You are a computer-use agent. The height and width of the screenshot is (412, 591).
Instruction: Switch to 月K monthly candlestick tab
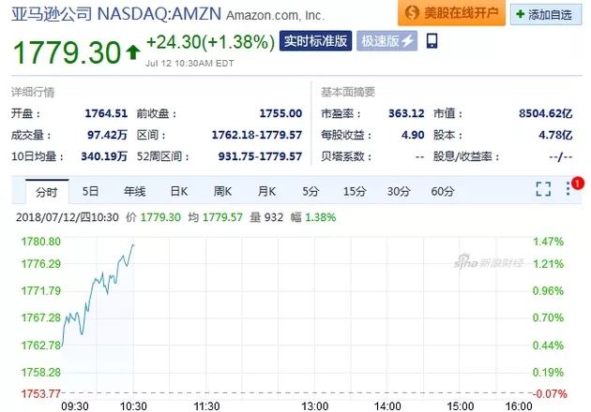point(266,191)
